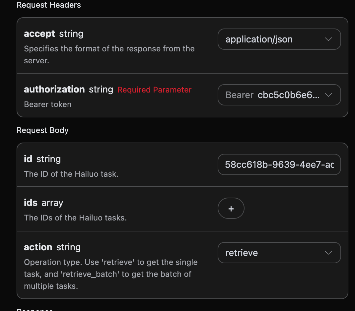This screenshot has width=355, height=311.
Task: Click the bold id parameter name
Action: 28,159
